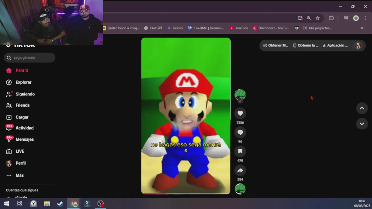372x209 pixels.
Task: Open the sound disc avatar below share
Action: (240, 189)
